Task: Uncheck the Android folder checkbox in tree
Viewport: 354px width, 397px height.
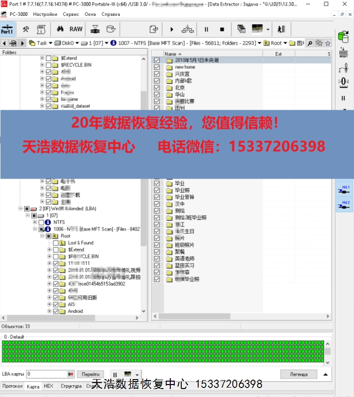Action: 56,312
